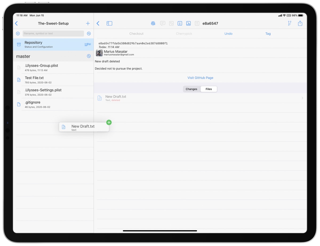The width and height of the screenshot is (320, 246).
Task: Switch to the Changes tab
Action: [191, 89]
